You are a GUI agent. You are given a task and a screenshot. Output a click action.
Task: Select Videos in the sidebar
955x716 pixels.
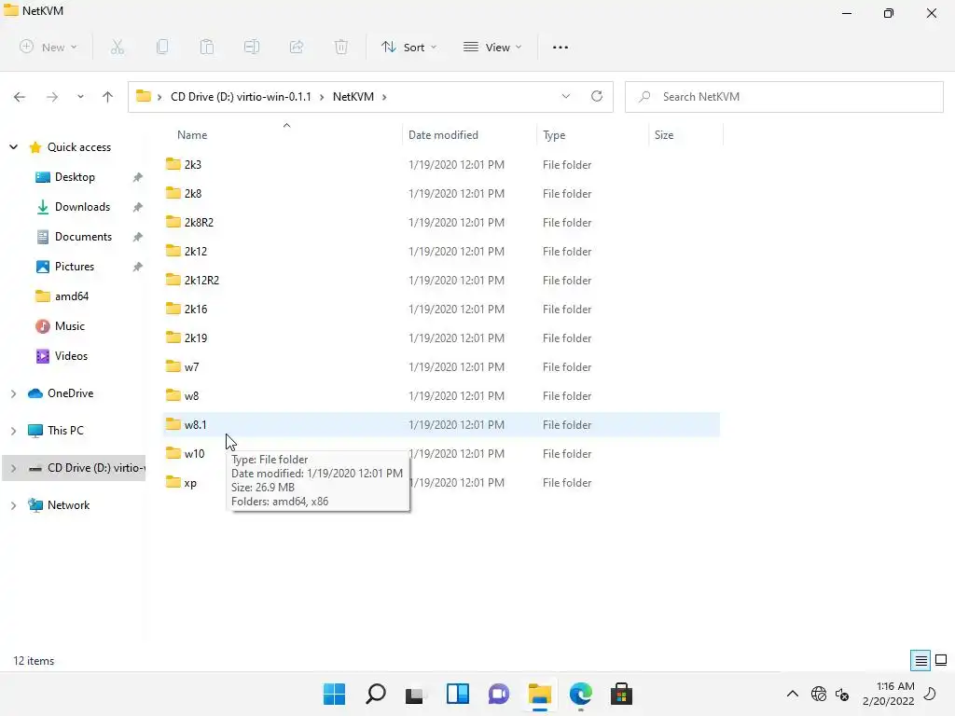(x=71, y=356)
